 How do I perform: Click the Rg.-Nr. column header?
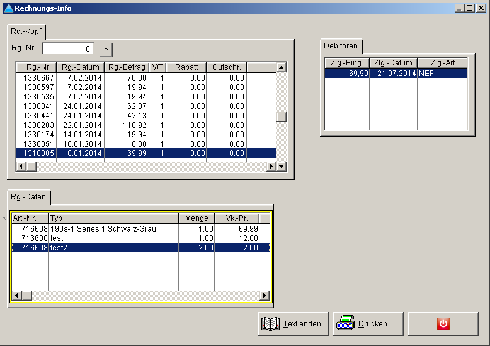pyautogui.click(x=37, y=67)
